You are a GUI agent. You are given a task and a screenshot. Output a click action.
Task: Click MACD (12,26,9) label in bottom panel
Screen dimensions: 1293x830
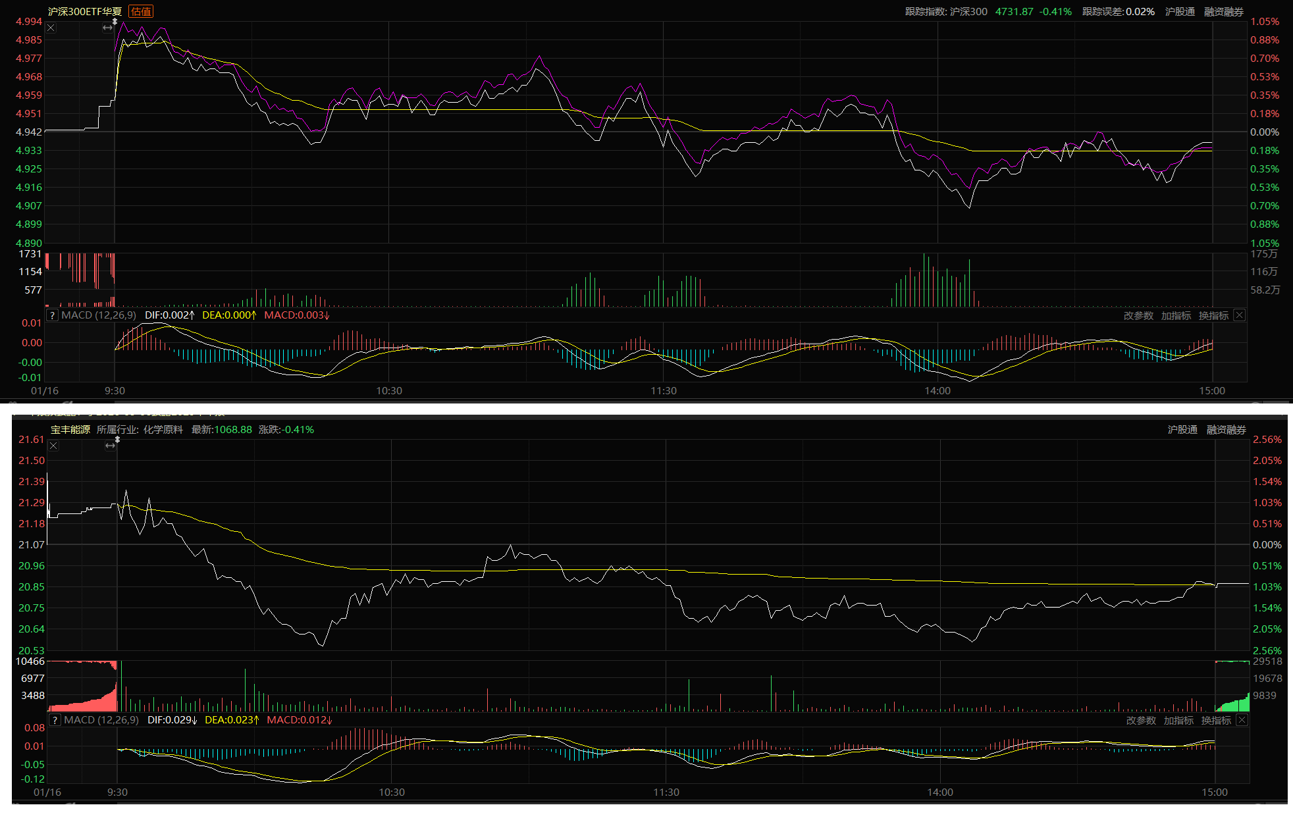(101, 720)
